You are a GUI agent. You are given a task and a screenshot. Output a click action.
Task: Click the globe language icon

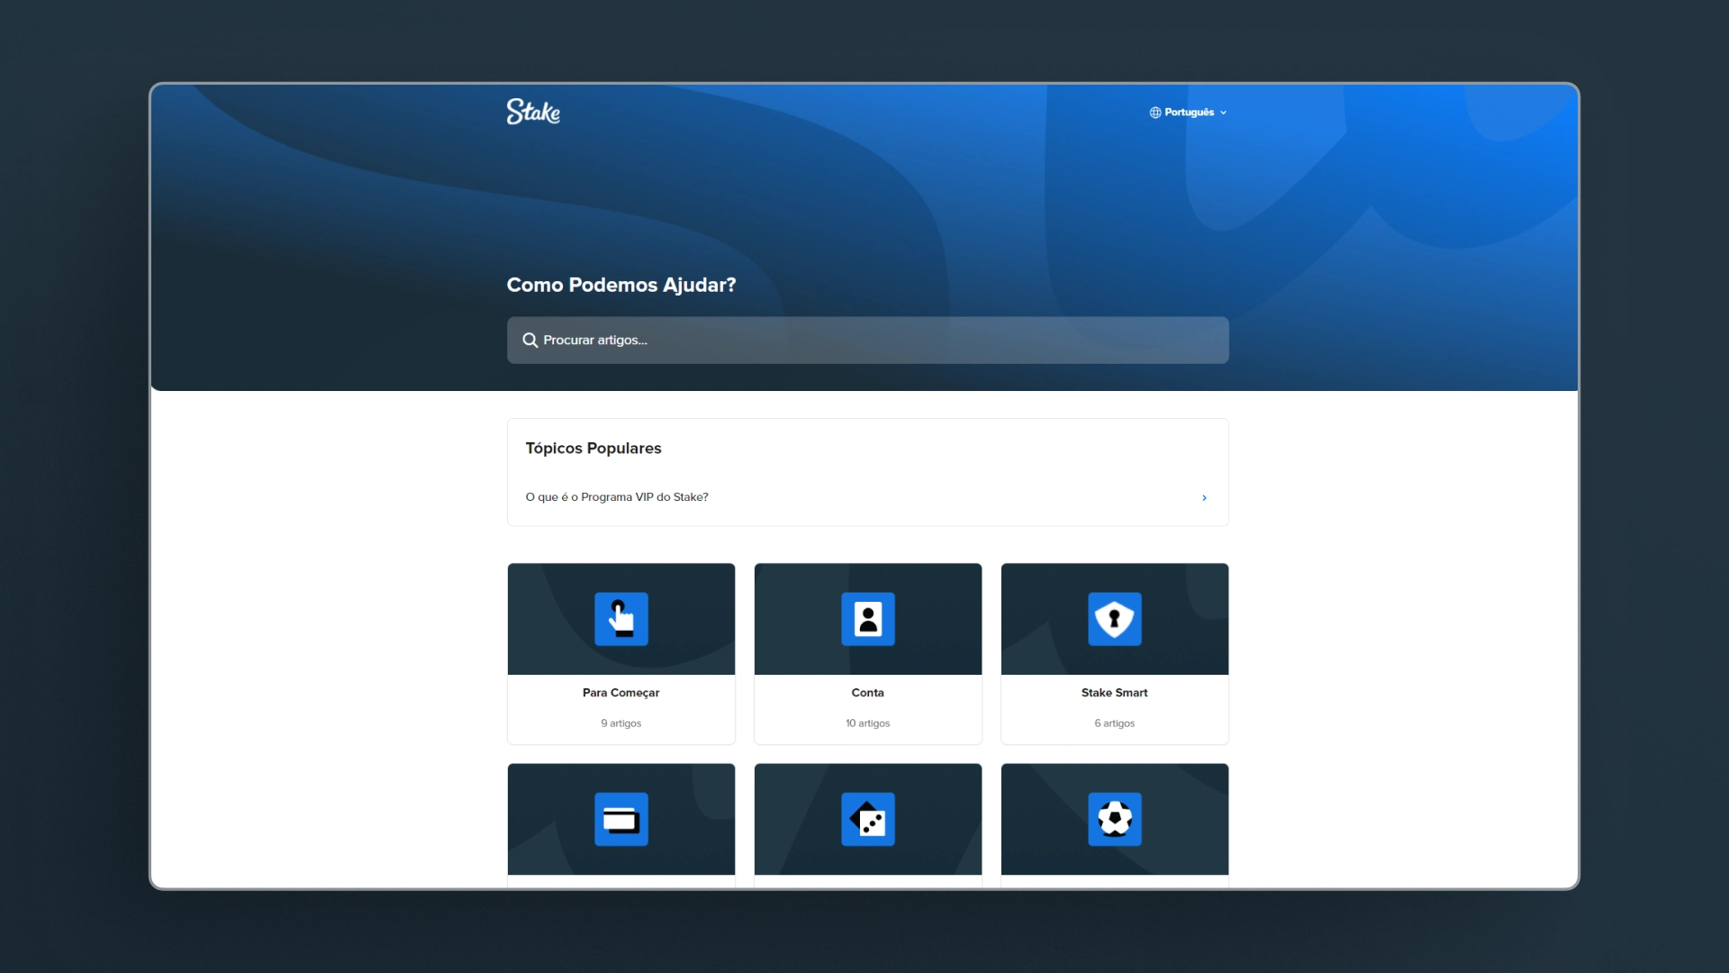tap(1154, 113)
